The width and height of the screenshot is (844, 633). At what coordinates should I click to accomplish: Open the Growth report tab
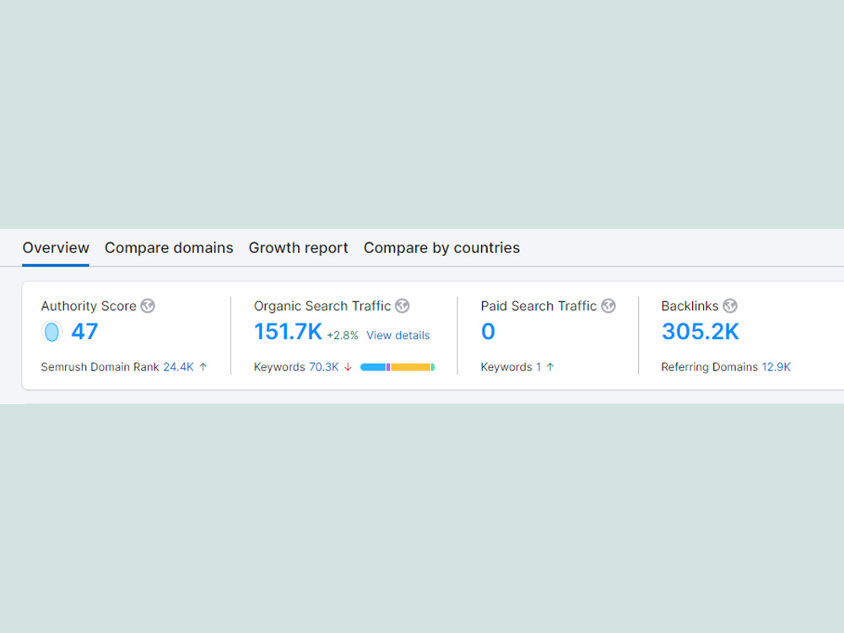click(x=298, y=248)
